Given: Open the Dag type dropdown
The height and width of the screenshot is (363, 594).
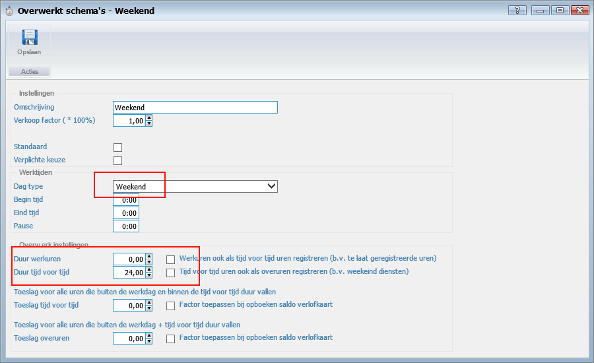Looking at the screenshot, I should tap(271, 187).
